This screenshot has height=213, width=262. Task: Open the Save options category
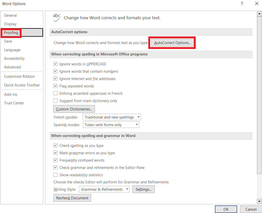8,41
